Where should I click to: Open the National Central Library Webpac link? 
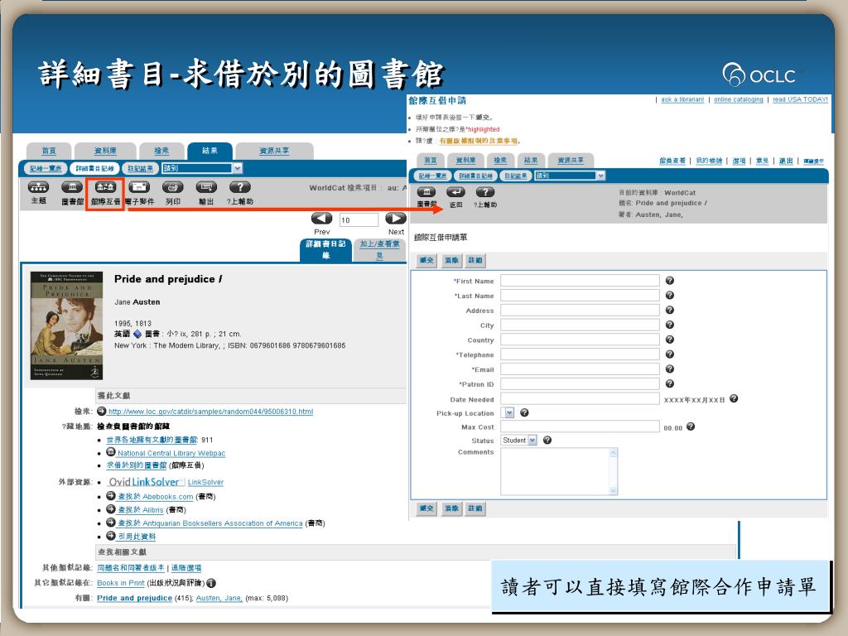171,453
